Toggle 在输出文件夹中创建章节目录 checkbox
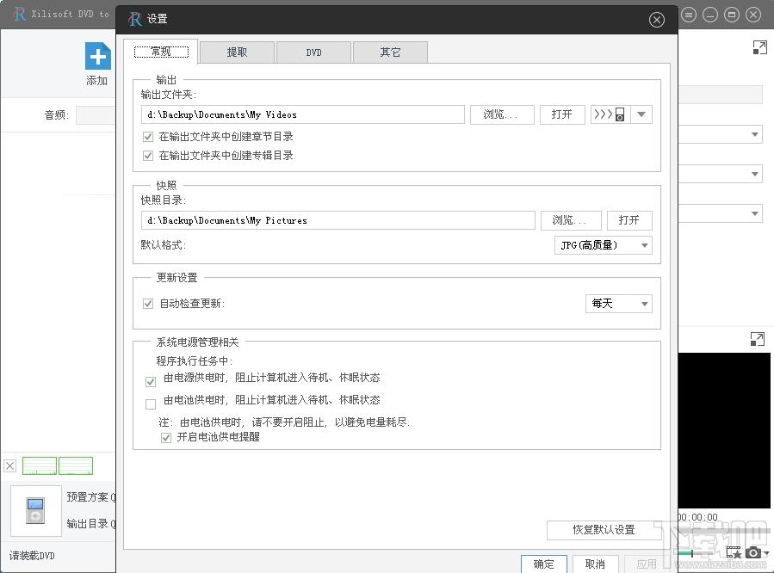 tap(147, 137)
